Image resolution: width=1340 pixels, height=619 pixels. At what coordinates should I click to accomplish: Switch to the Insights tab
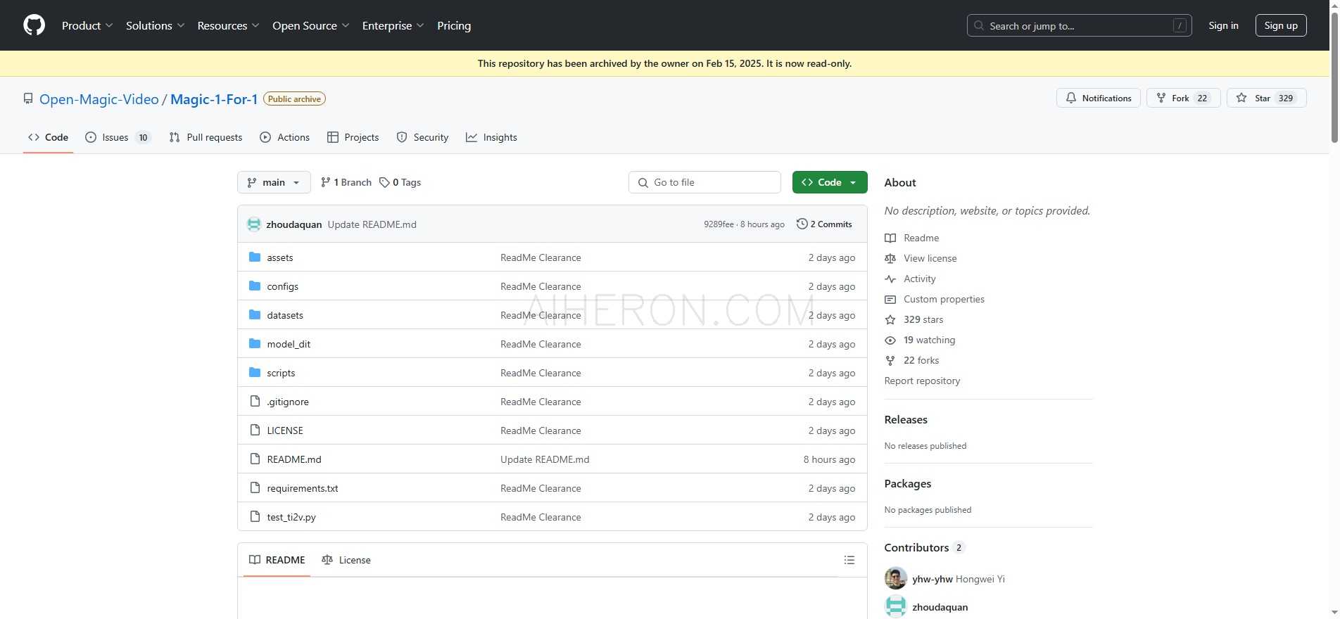491,137
